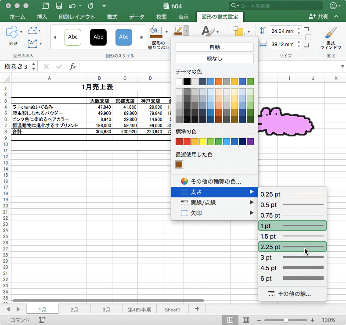Click the シートを検索 search field
The height and width of the screenshot is (325, 346).
click(276, 6)
